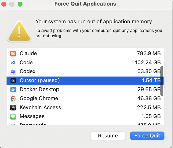Select the Claude row name

[28, 53]
